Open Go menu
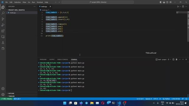Viewport: 189px width, 106px height. pyautogui.click(x=29, y=2)
